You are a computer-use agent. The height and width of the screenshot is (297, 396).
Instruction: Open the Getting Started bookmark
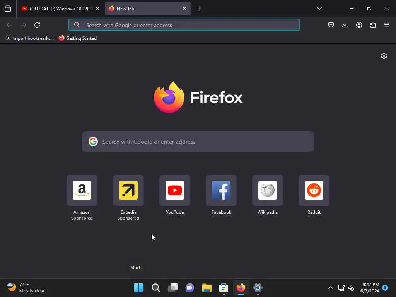[78, 38]
